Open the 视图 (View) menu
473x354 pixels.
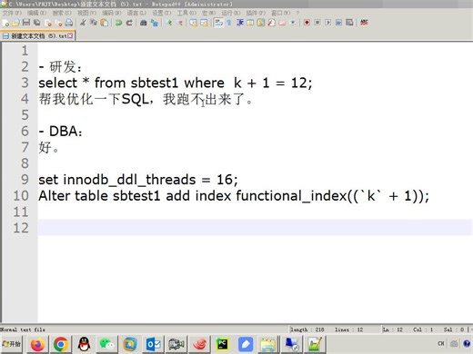pyautogui.click(x=86, y=13)
